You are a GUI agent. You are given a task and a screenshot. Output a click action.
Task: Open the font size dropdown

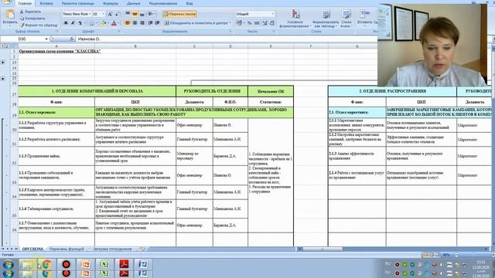pyautogui.click(x=103, y=14)
